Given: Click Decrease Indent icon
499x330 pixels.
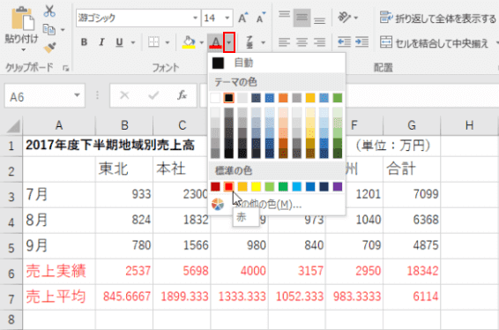Looking at the screenshot, I should pos(344,42).
